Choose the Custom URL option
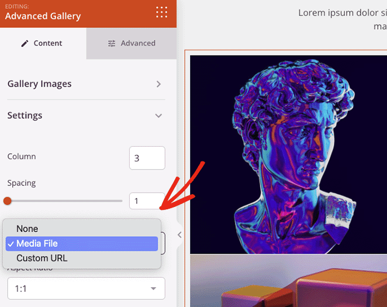 (x=82, y=258)
